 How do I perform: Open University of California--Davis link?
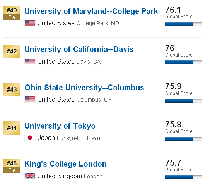tap(79, 49)
